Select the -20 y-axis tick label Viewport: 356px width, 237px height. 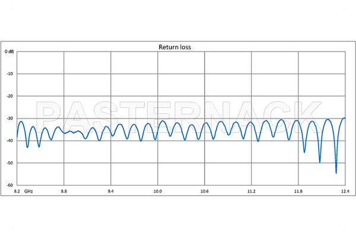click(x=10, y=96)
